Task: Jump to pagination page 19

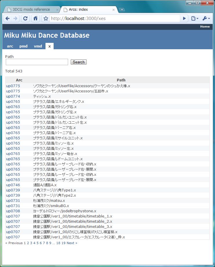Action: [63, 243]
